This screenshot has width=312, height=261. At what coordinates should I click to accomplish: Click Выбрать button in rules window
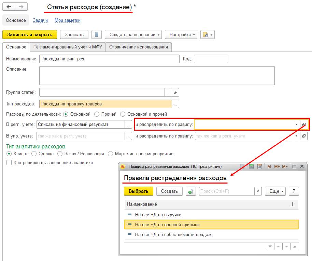point(139,191)
